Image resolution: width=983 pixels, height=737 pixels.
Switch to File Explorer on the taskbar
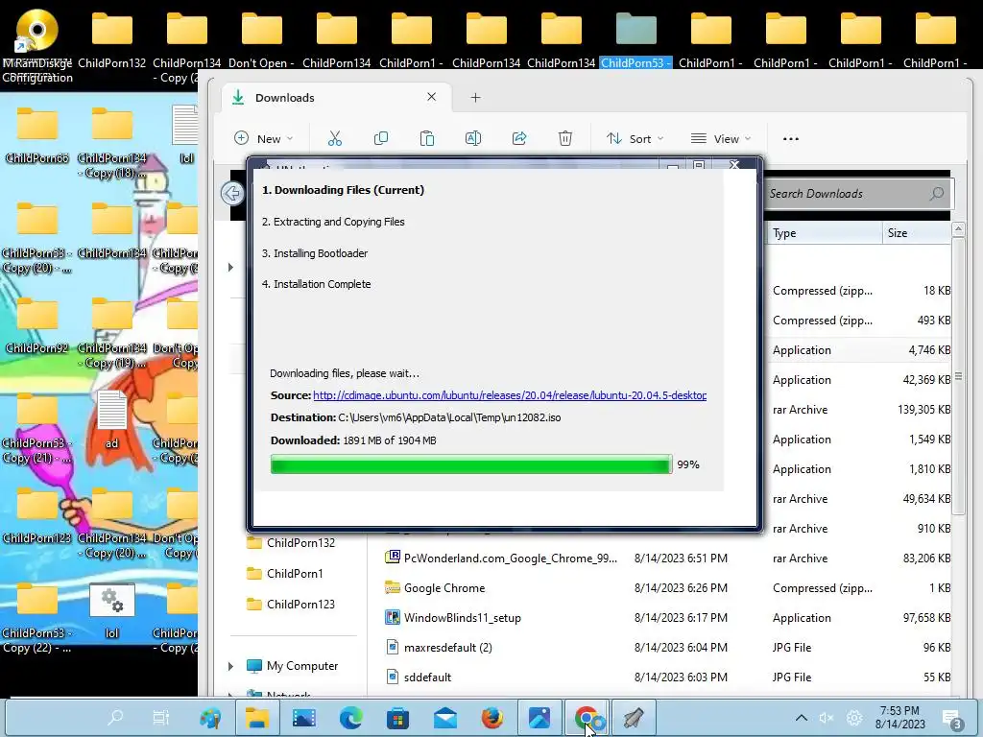(x=256, y=717)
